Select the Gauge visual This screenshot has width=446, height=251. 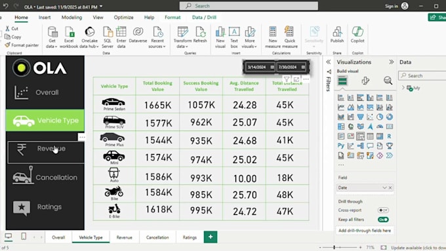pos(380,126)
